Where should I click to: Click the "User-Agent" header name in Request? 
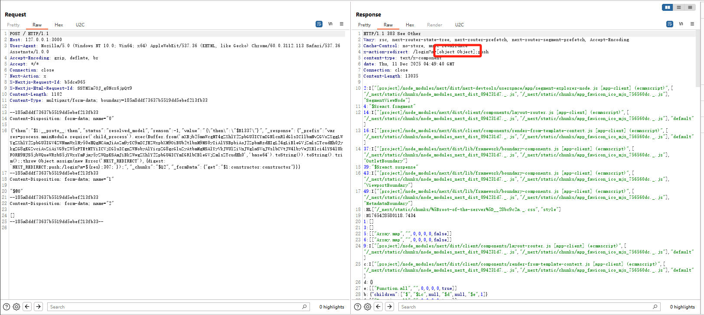coord(23,45)
